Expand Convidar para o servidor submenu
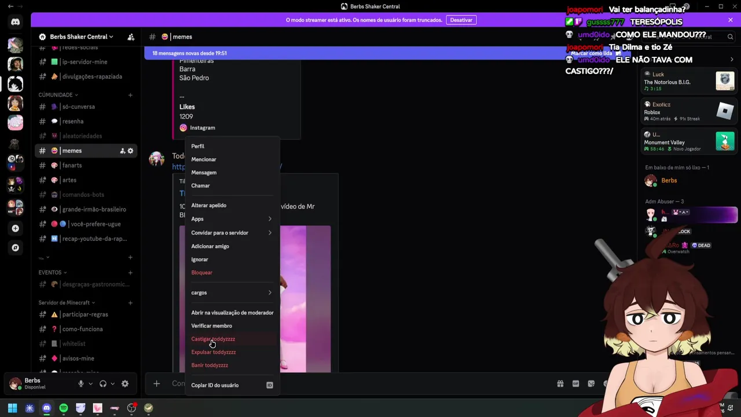The width and height of the screenshot is (741, 417). [x=232, y=233]
